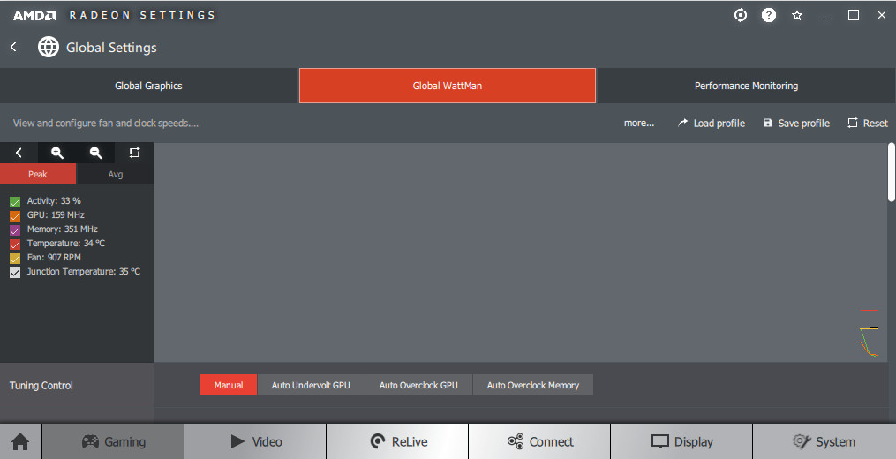This screenshot has width=896, height=459.
Task: Go to the Home icon
Action: (x=20, y=441)
